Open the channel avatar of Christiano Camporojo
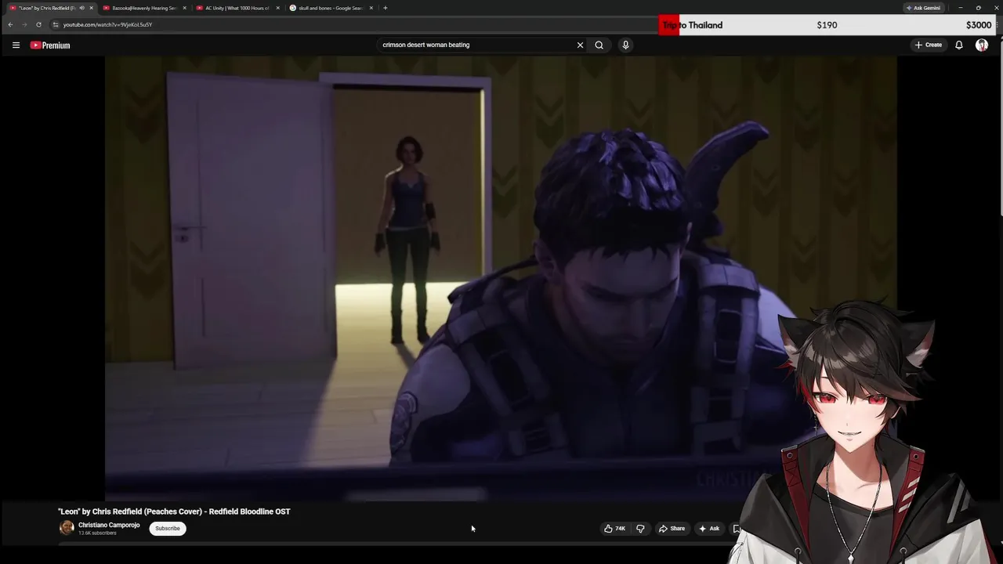The height and width of the screenshot is (564, 1003). 67,528
